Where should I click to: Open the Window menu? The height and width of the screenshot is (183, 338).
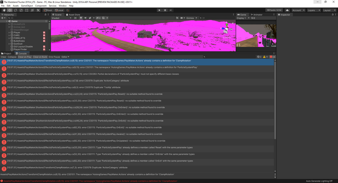63,6
